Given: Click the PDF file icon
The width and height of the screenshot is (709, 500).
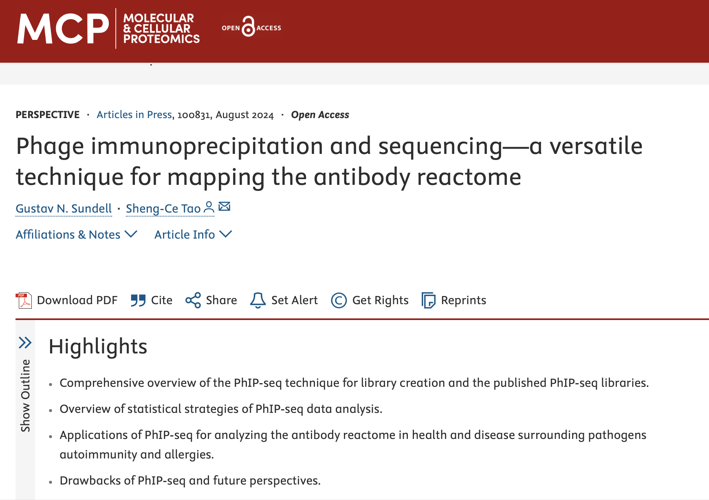Looking at the screenshot, I should pos(24,300).
